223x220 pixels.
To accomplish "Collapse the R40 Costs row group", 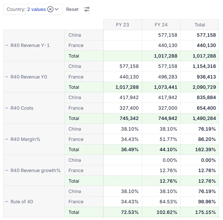I will coord(7,108).
